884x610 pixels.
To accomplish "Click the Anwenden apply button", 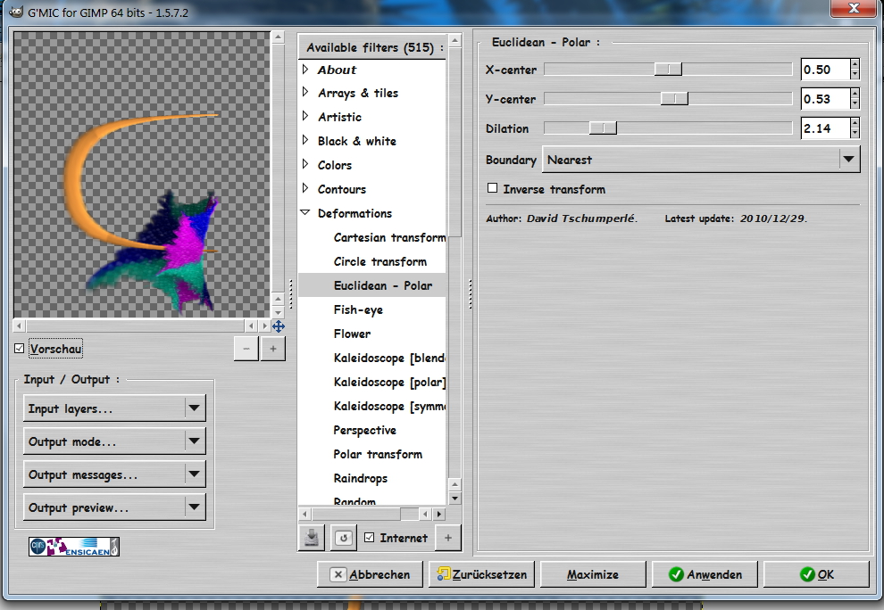I will tap(705, 574).
